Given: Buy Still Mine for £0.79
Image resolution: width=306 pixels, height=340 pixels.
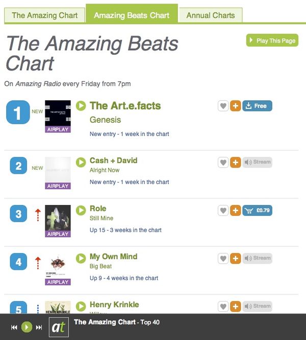Looking at the screenshot, I should (257, 210).
